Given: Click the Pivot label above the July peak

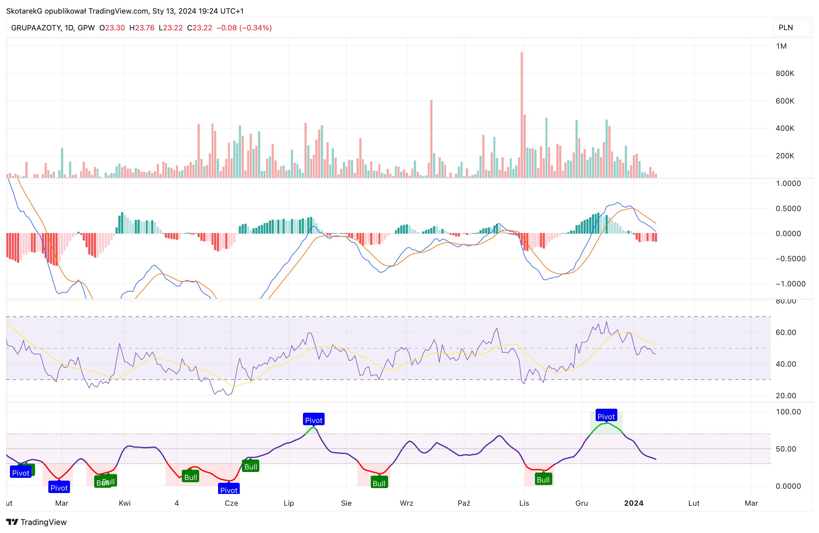Looking at the screenshot, I should click(x=313, y=420).
